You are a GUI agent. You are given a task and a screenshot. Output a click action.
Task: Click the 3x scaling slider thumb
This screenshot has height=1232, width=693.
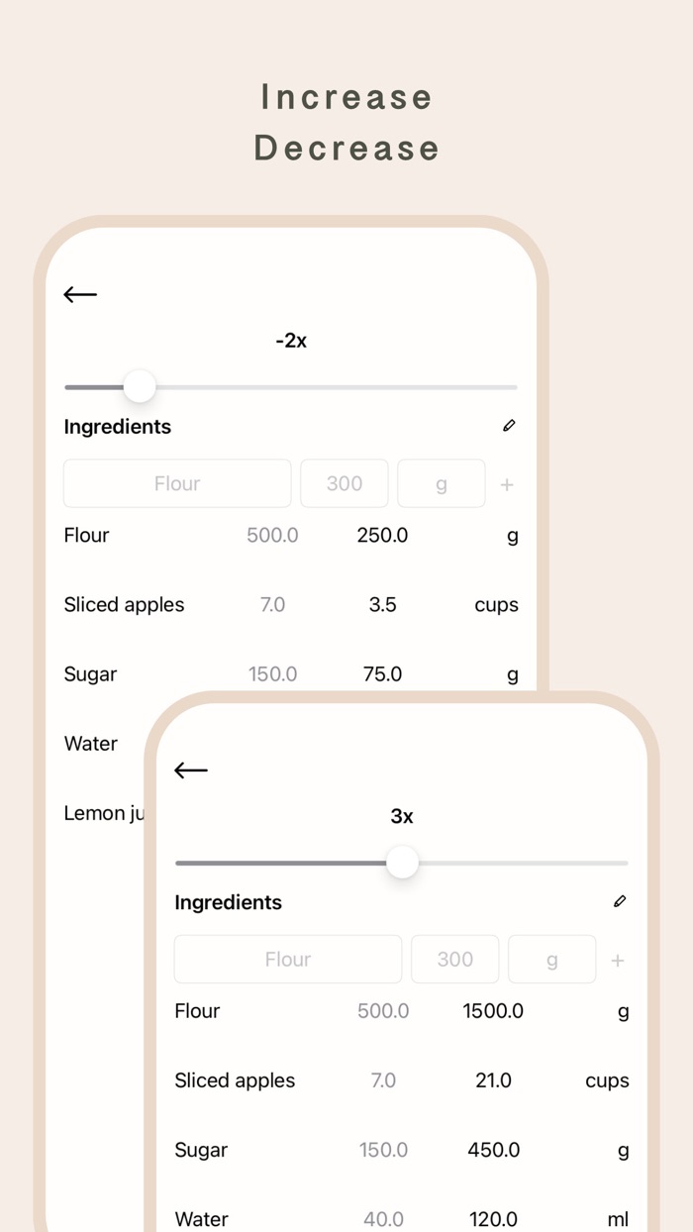[402, 863]
